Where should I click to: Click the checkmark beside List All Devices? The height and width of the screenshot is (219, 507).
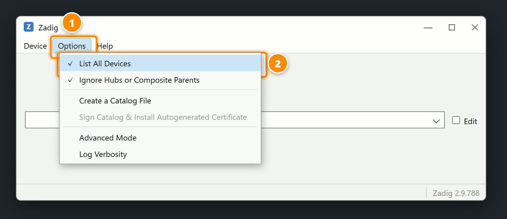click(x=71, y=64)
